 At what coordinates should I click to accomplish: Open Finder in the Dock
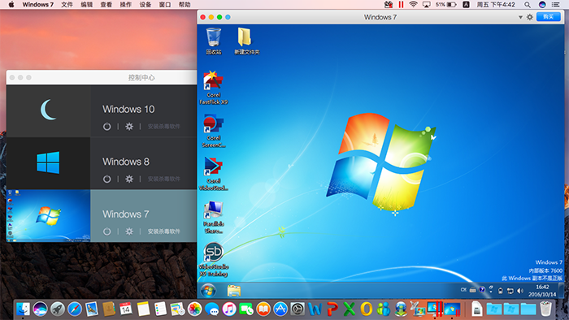tap(23, 309)
